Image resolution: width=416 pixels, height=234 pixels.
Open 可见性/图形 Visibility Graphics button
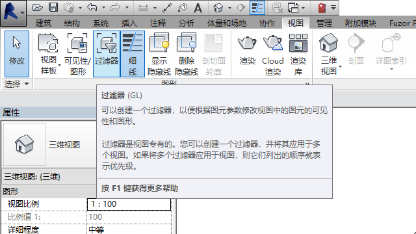pyautogui.click(x=77, y=53)
